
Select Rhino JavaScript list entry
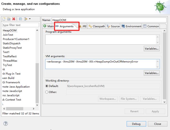pos(11,95)
